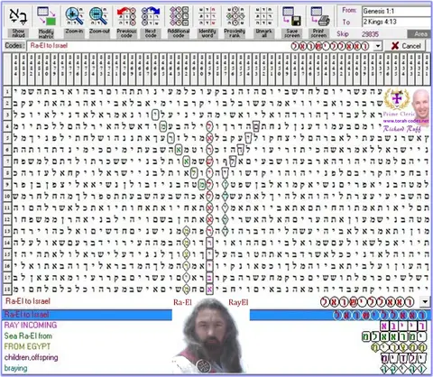The image size is (433, 377).
Task: Click the Codes field reading Ra-El to Israel
Action: tap(200, 46)
